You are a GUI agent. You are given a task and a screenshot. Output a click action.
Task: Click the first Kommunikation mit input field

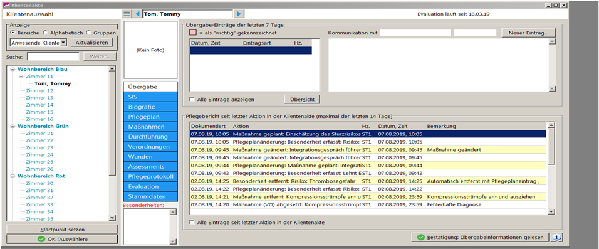pos(415,33)
